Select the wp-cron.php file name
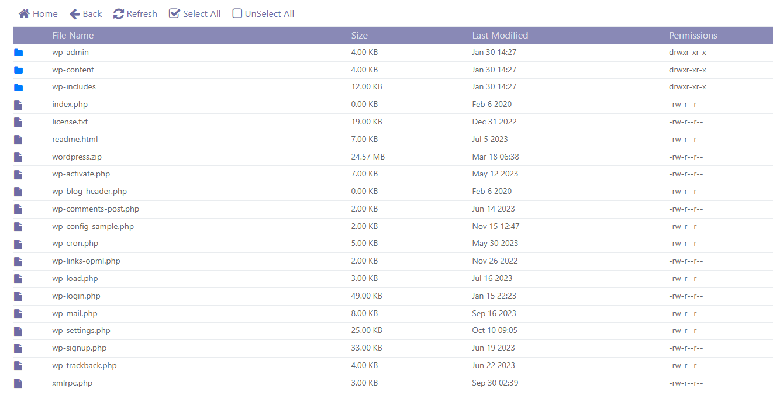 [x=75, y=243]
